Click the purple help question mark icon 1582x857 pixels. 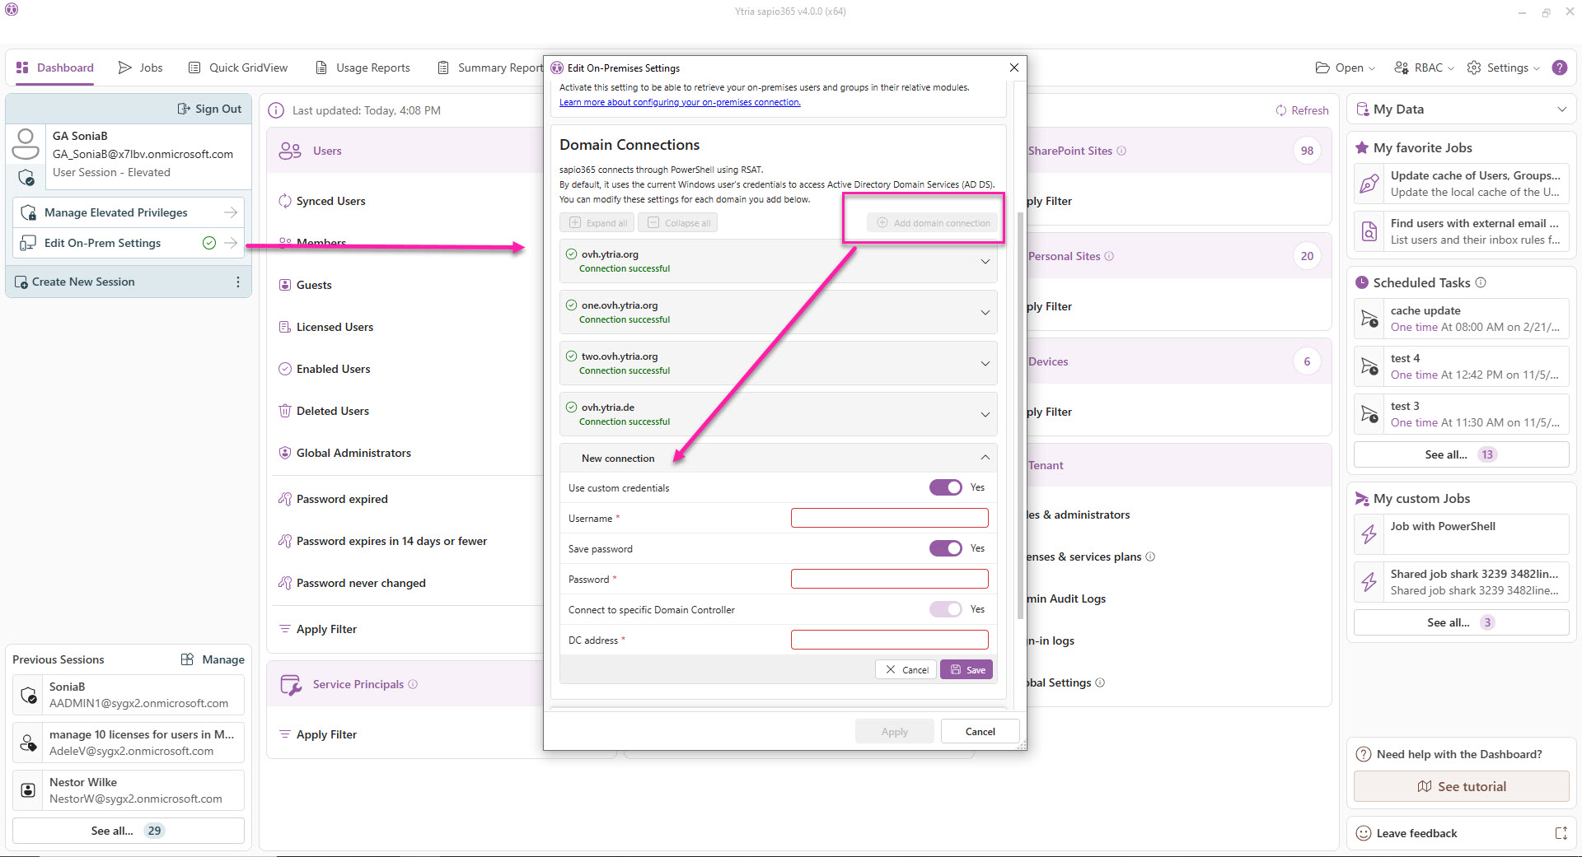click(x=1559, y=68)
